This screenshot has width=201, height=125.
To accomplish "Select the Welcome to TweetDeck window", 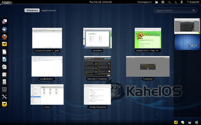I will pyautogui.click(x=97, y=66).
